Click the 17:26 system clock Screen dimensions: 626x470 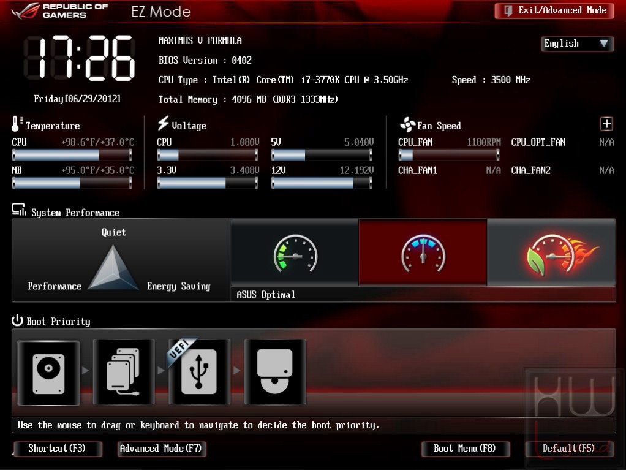pyautogui.click(x=79, y=58)
